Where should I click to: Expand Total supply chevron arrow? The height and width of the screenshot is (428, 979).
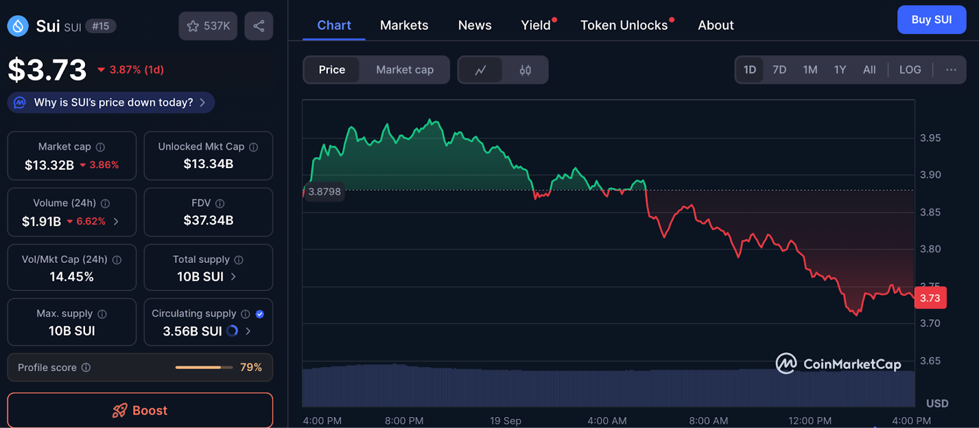coord(233,277)
